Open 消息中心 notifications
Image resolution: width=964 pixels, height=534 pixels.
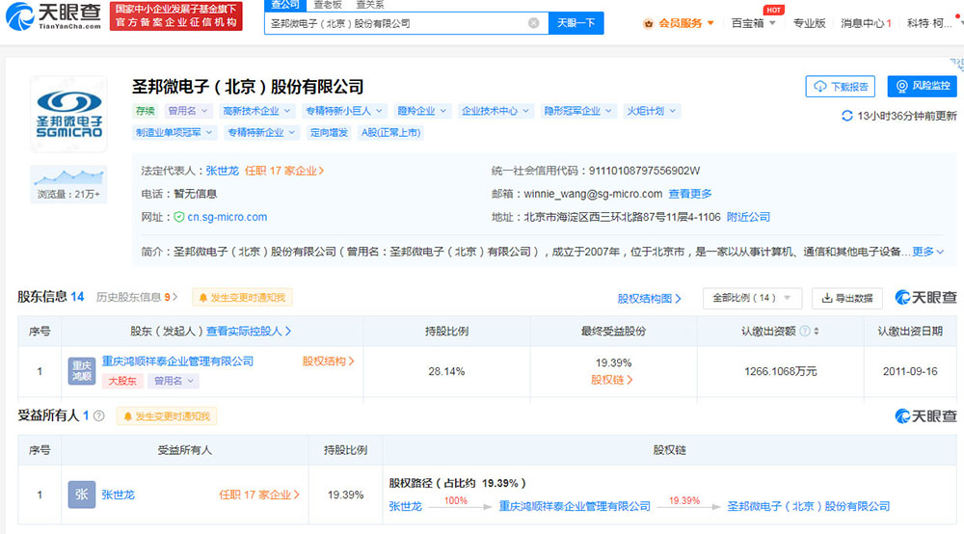[866, 23]
